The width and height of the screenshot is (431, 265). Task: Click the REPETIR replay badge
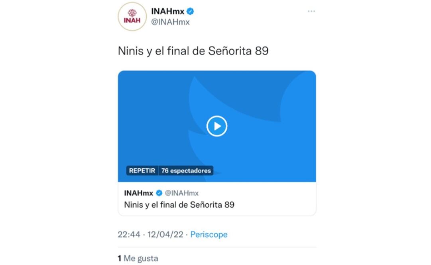point(142,170)
